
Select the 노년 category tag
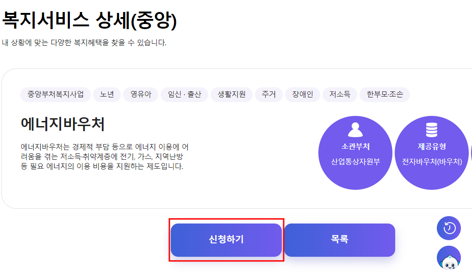[107, 94]
